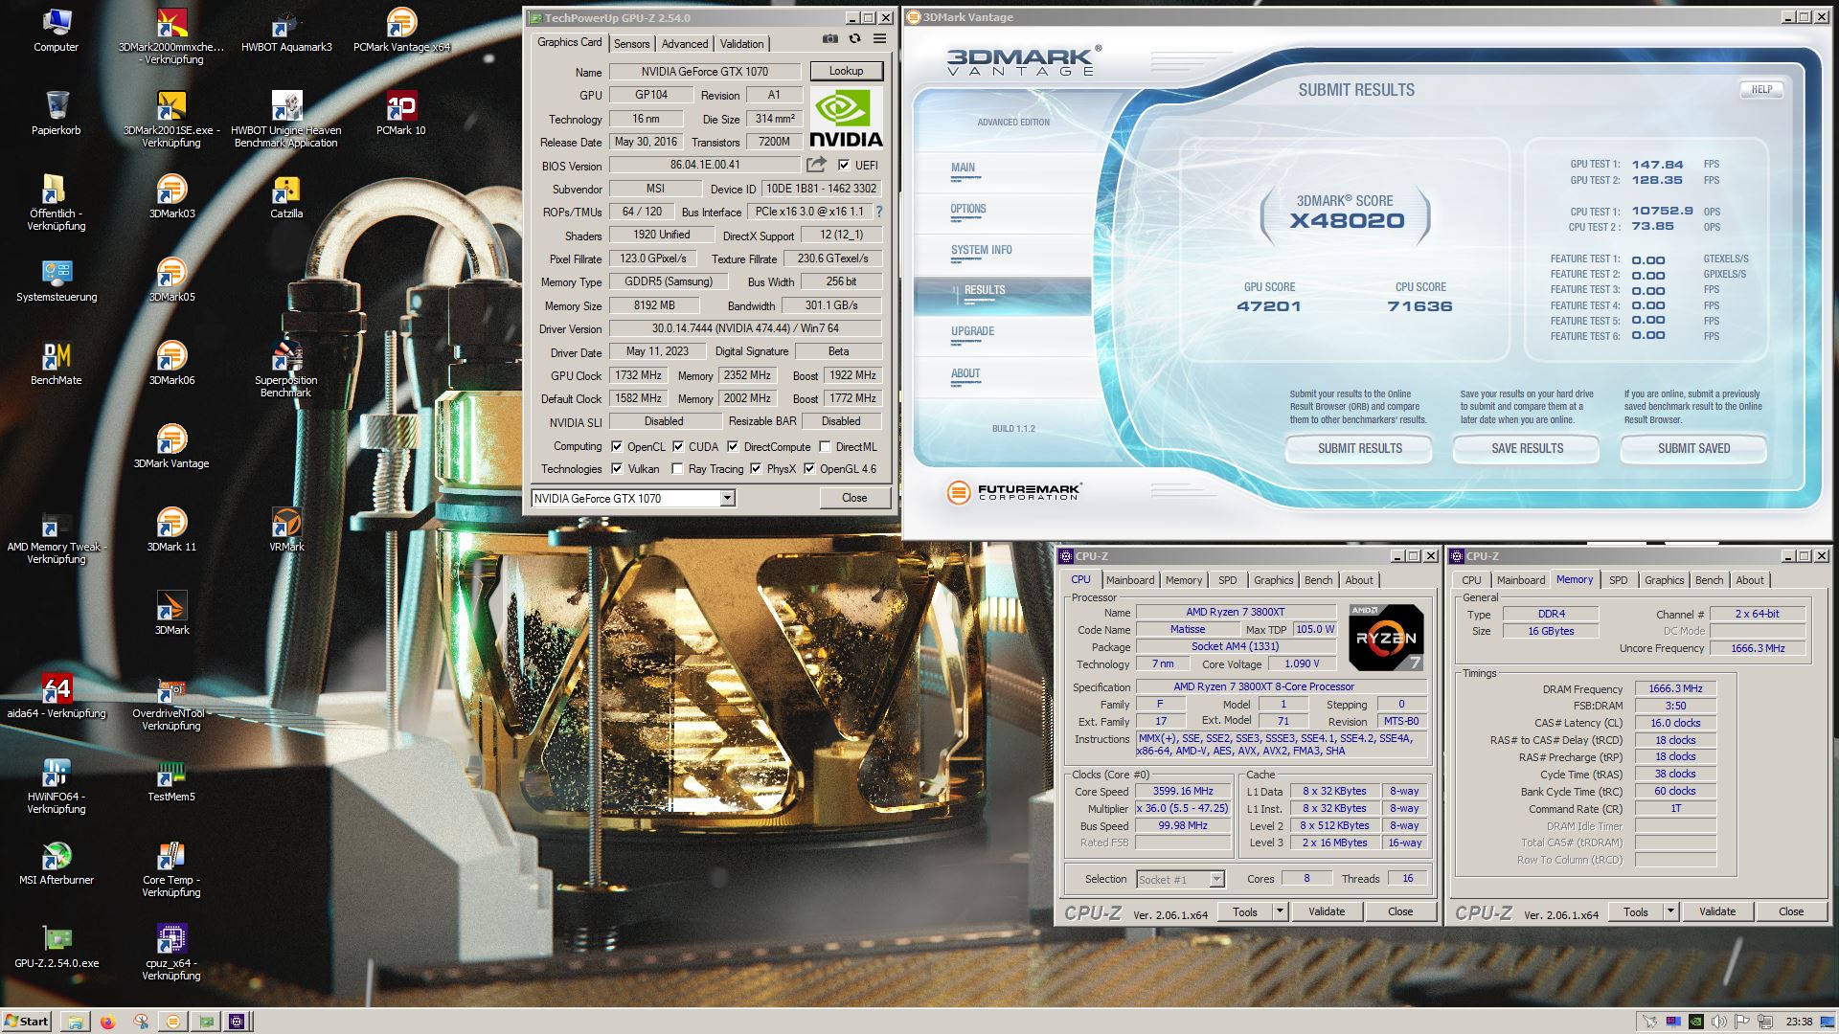The width and height of the screenshot is (1839, 1034).
Task: Select the Superposition Benchmark desktop icon
Action: [x=286, y=369]
